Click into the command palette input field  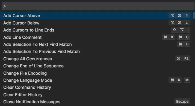[x=98, y=6]
